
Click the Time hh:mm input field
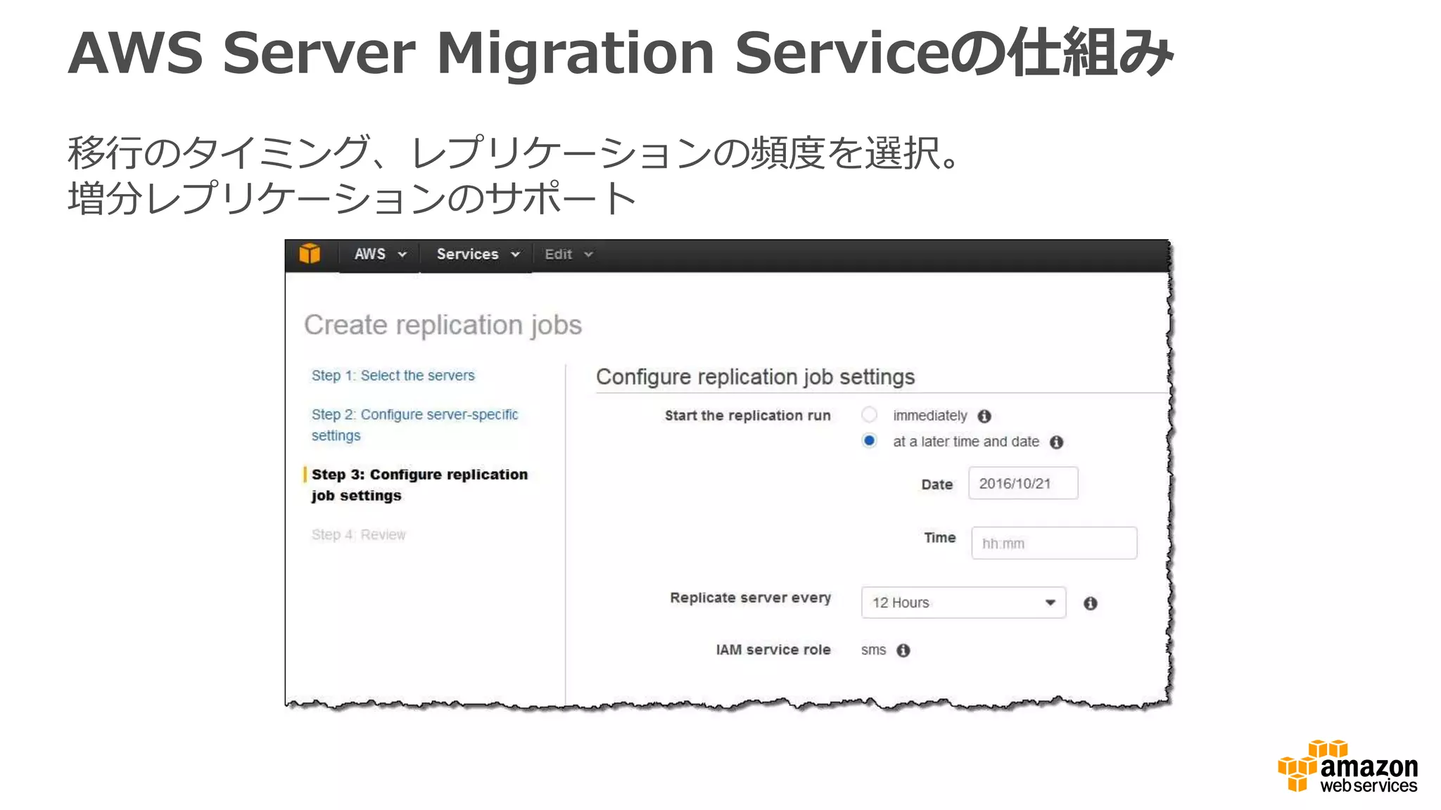click(x=1054, y=544)
